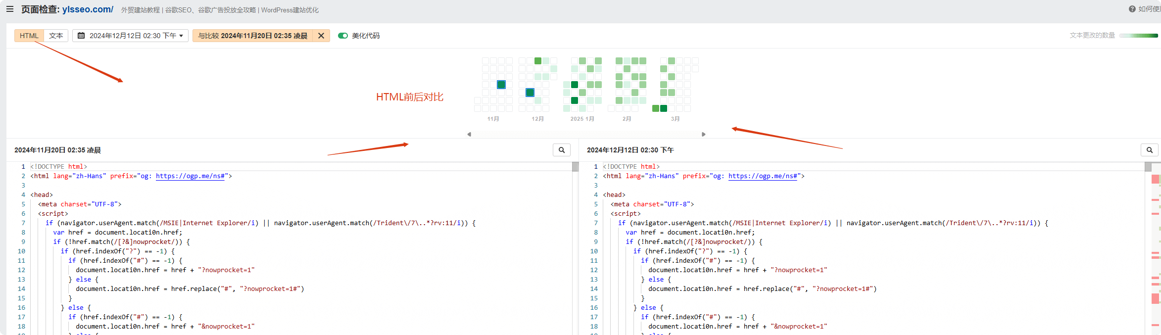Click the help question mark icon
The height and width of the screenshot is (335, 1161).
click(x=1132, y=9)
